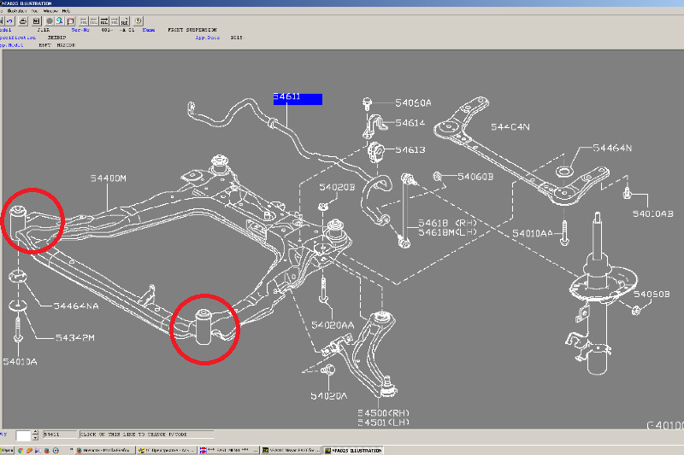The height and width of the screenshot is (455, 684).
Task: Click the printer icon in the toolbar
Action: (23, 20)
